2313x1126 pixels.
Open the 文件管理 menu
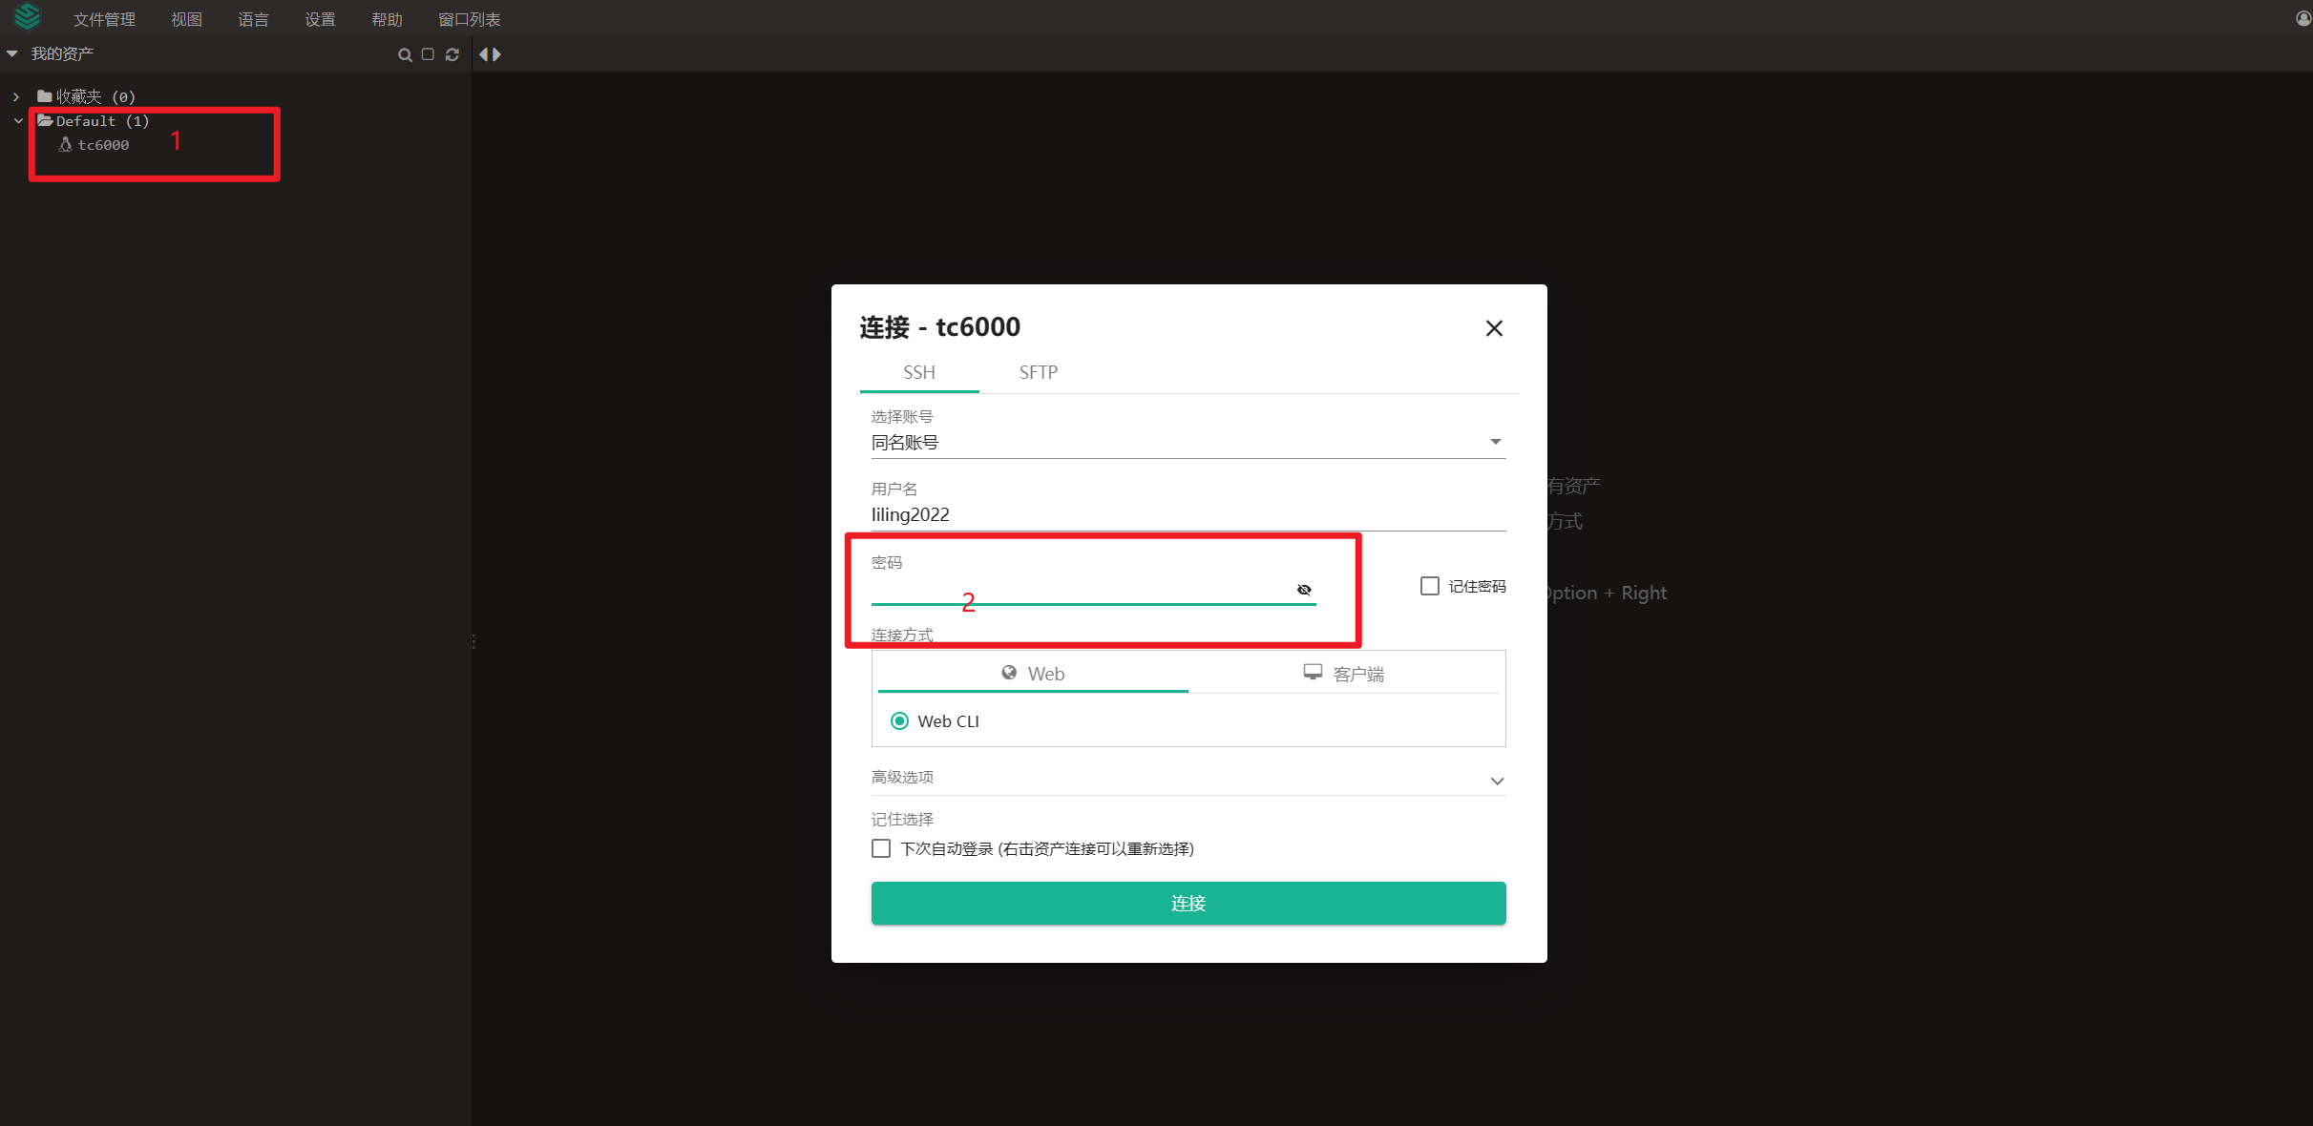coord(104,19)
